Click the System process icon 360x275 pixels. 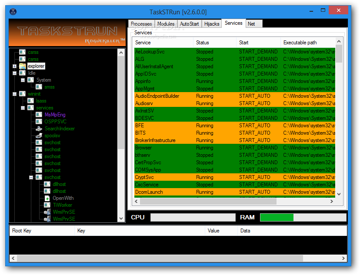tap(30, 80)
